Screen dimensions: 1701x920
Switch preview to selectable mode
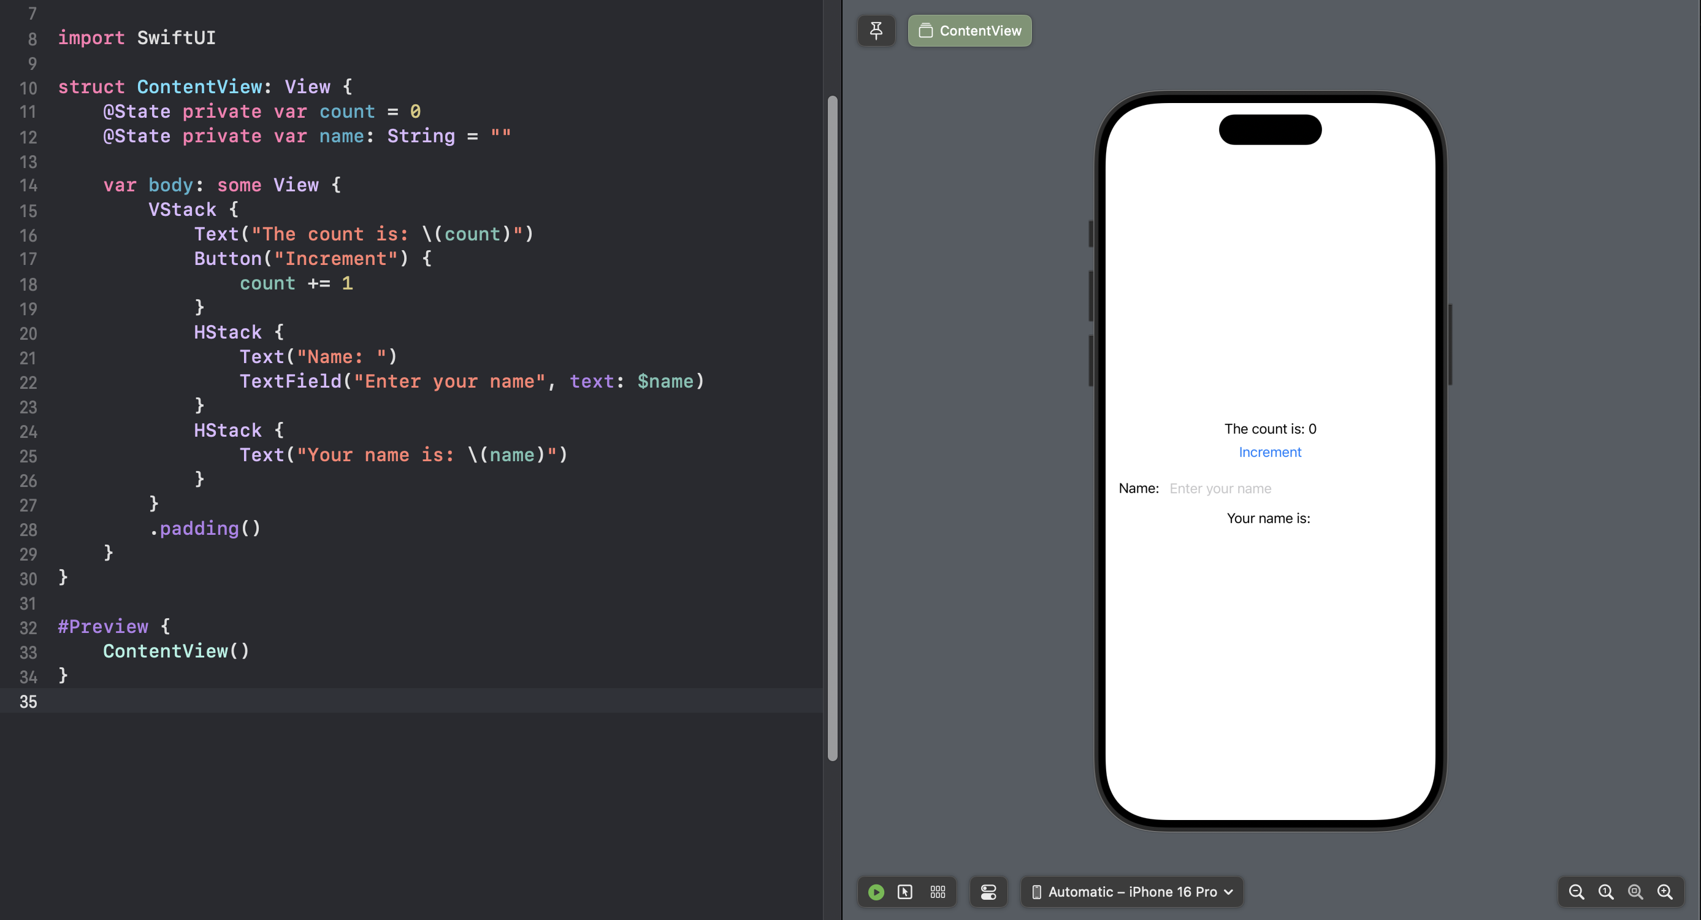point(904,892)
